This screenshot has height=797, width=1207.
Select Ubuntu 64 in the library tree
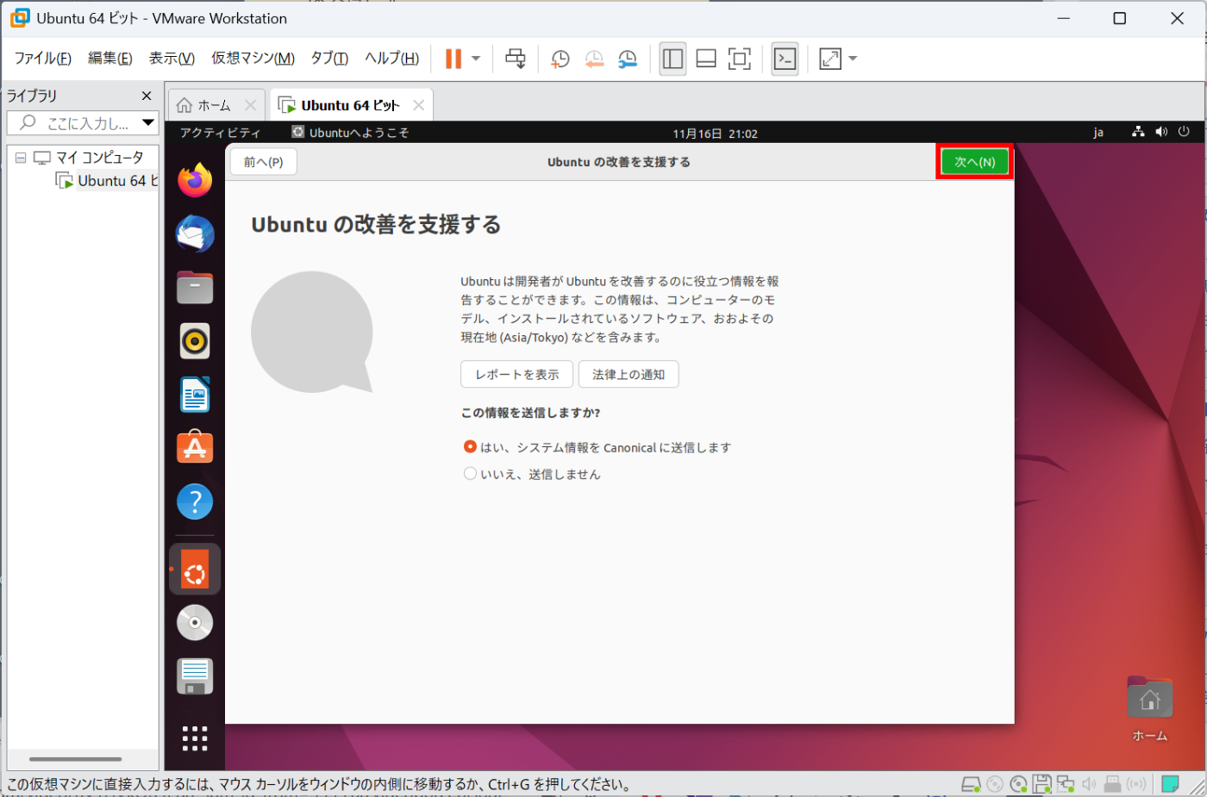point(118,181)
